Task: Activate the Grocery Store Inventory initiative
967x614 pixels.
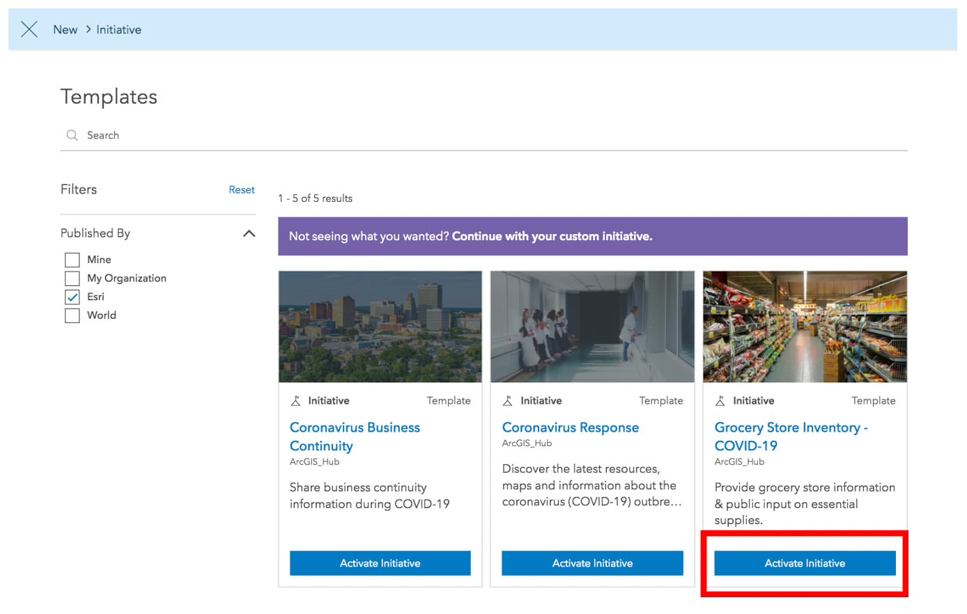Action: [805, 563]
